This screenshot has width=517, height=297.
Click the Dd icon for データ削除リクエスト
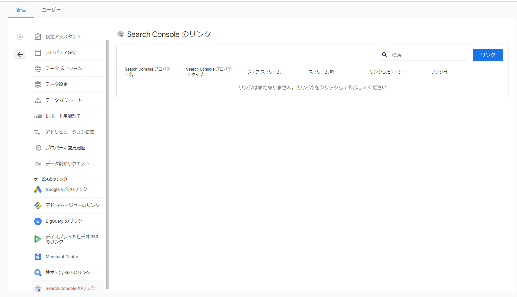point(38,164)
